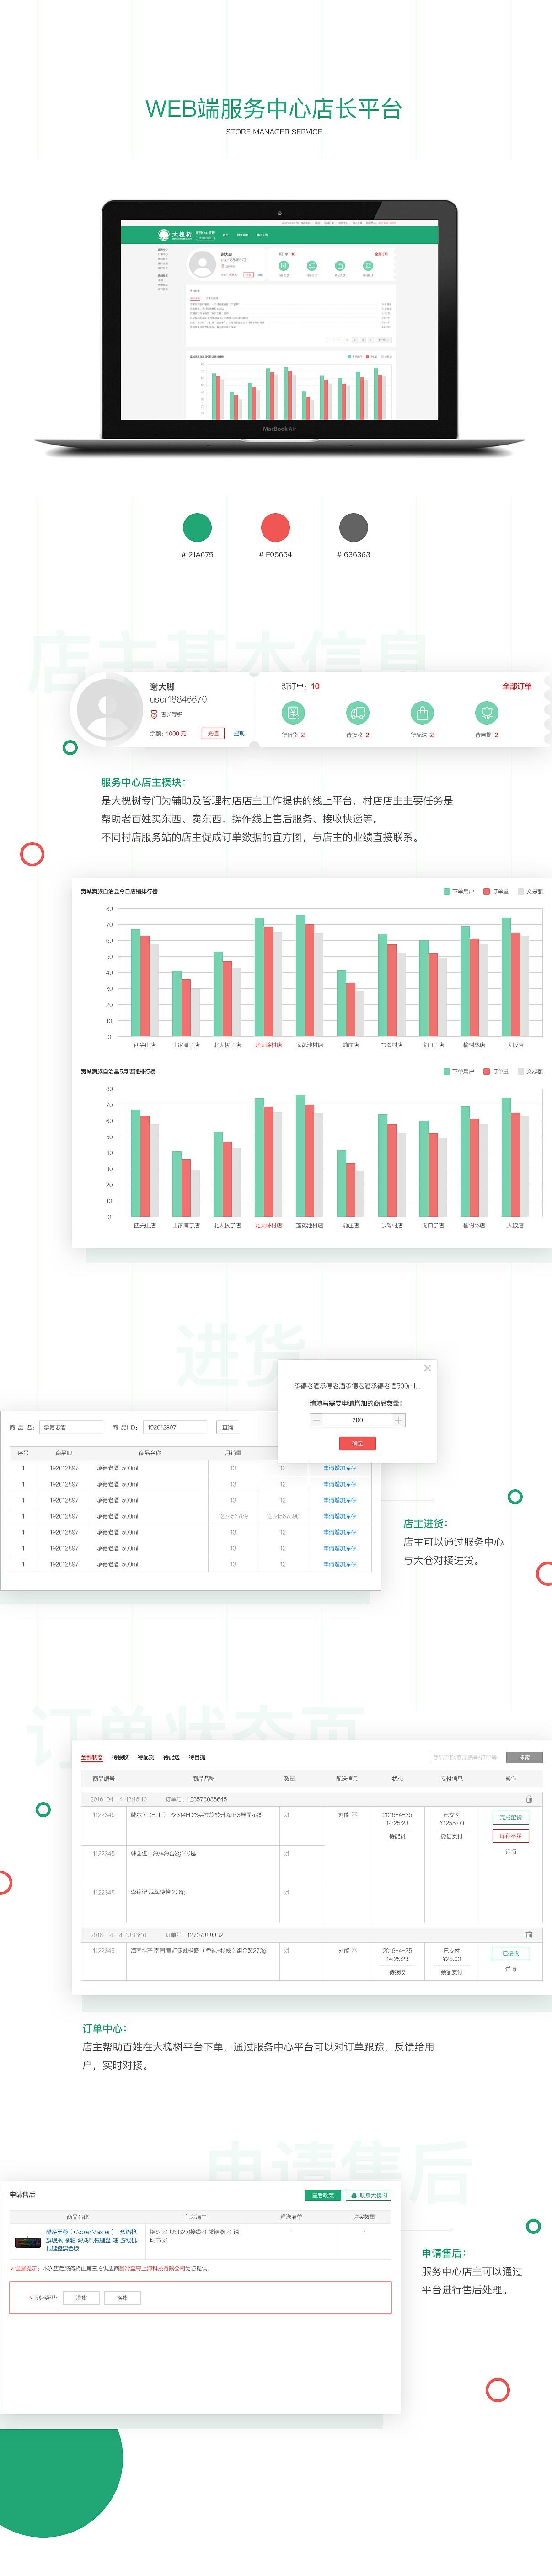Click the 店长等级 badge icon
This screenshot has height=2576, width=552.
154,714
